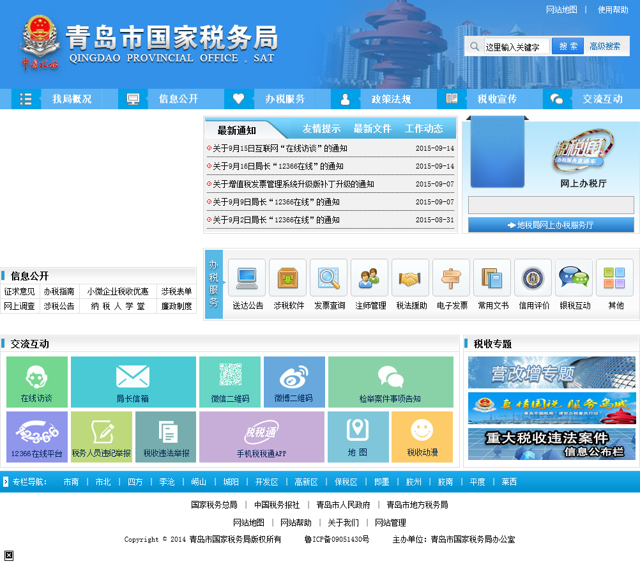
Task: Open the 涉税软件 download box icon
Action: coord(288,277)
